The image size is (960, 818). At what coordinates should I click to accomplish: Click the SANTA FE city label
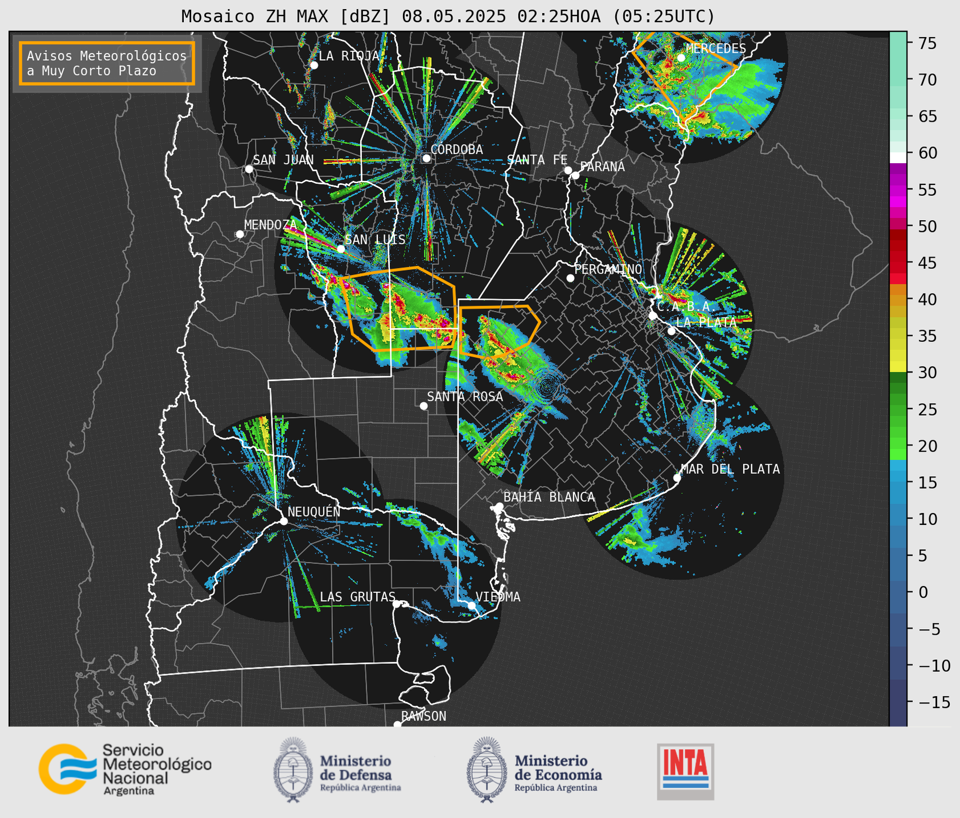pyautogui.click(x=537, y=160)
